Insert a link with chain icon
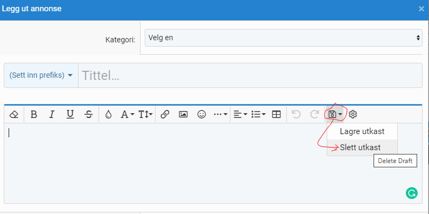429x214 pixels. (x=165, y=114)
